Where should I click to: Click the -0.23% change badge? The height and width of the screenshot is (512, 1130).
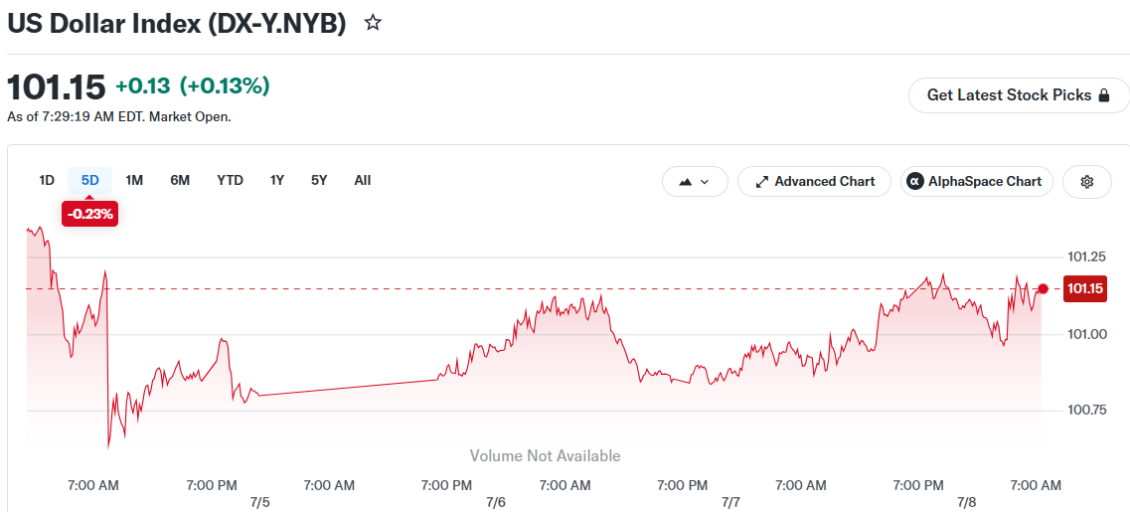(90, 214)
